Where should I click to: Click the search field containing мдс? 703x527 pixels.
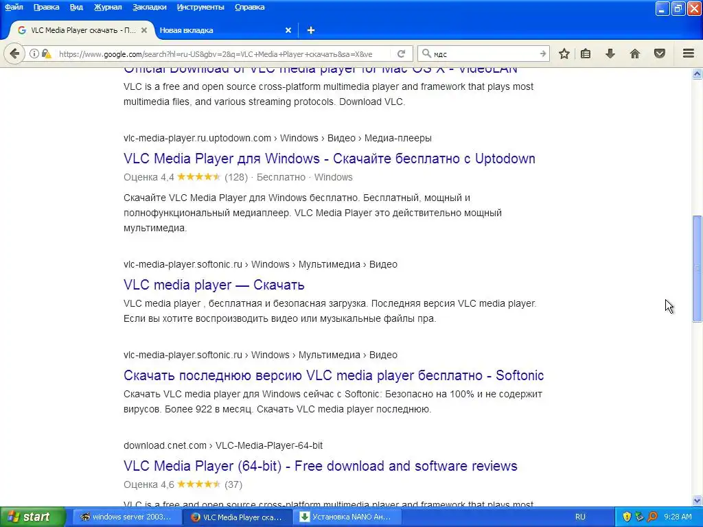coord(484,54)
